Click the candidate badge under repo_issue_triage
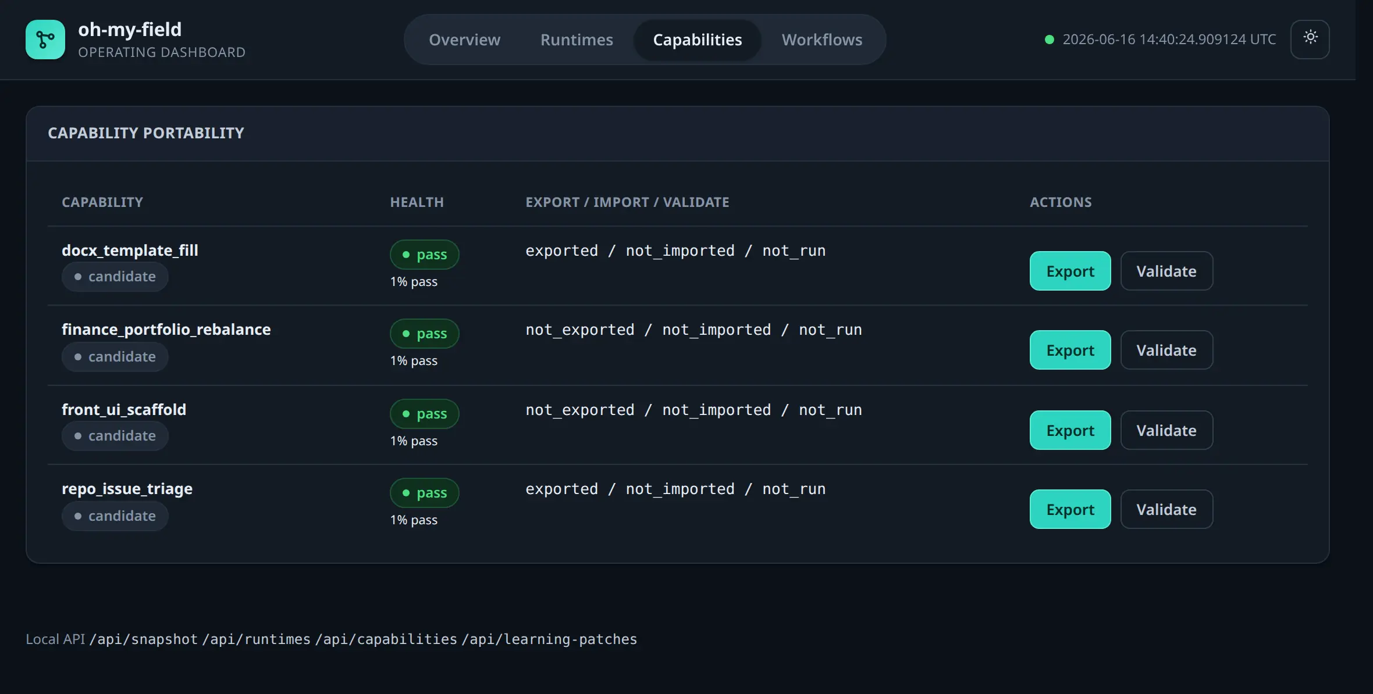 (115, 516)
